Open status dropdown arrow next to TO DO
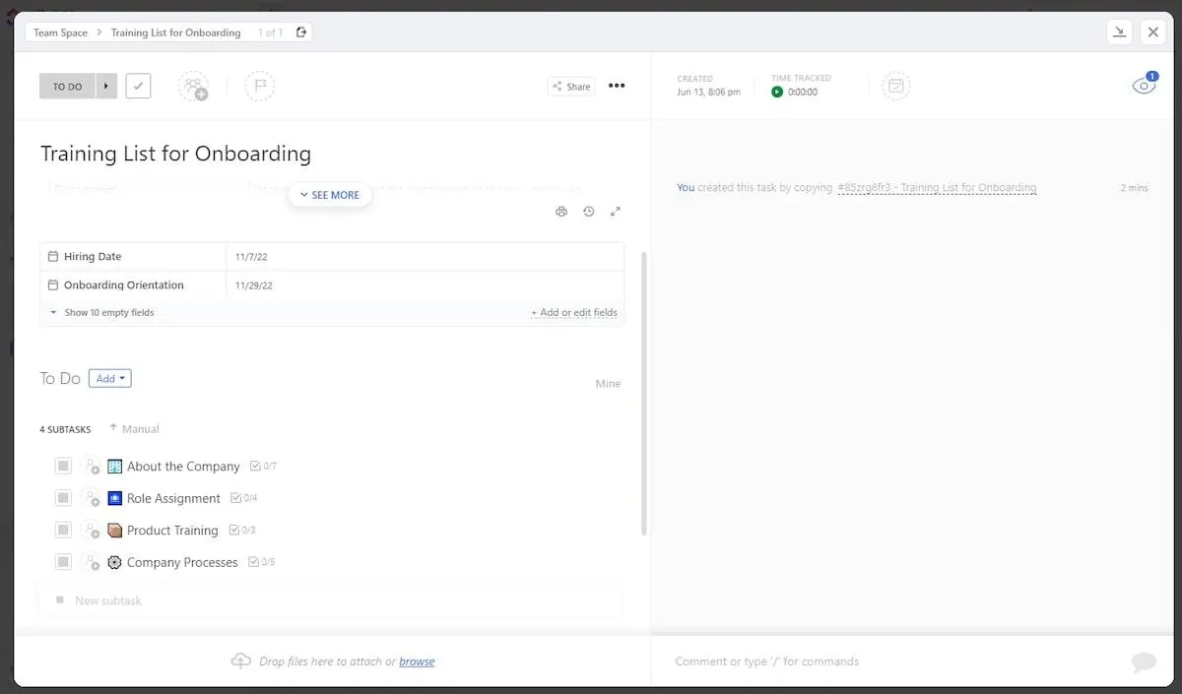This screenshot has height=694, width=1182. point(106,86)
